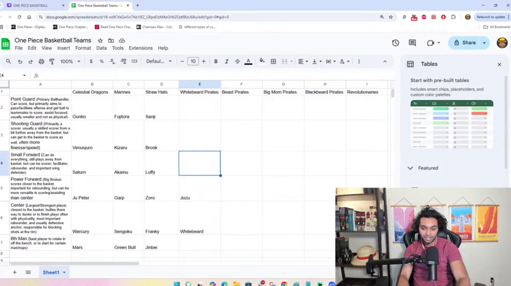Image resolution: width=511 pixels, height=286 pixels.
Task: Open the View menu
Action: click(x=47, y=48)
